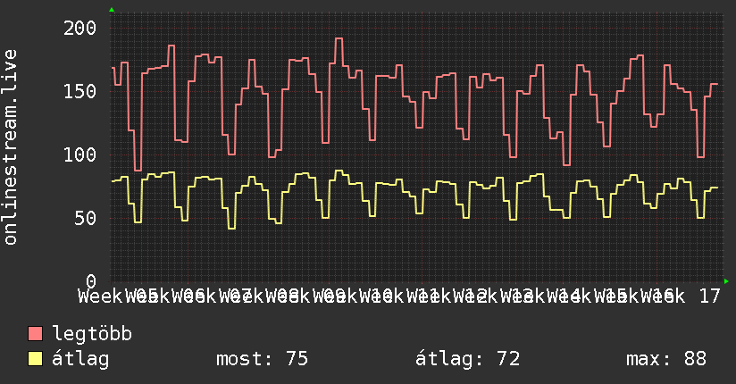This screenshot has height=384, width=736.
Task: Click the átlag legend label beside the yellow swatch
Action: tap(80, 359)
